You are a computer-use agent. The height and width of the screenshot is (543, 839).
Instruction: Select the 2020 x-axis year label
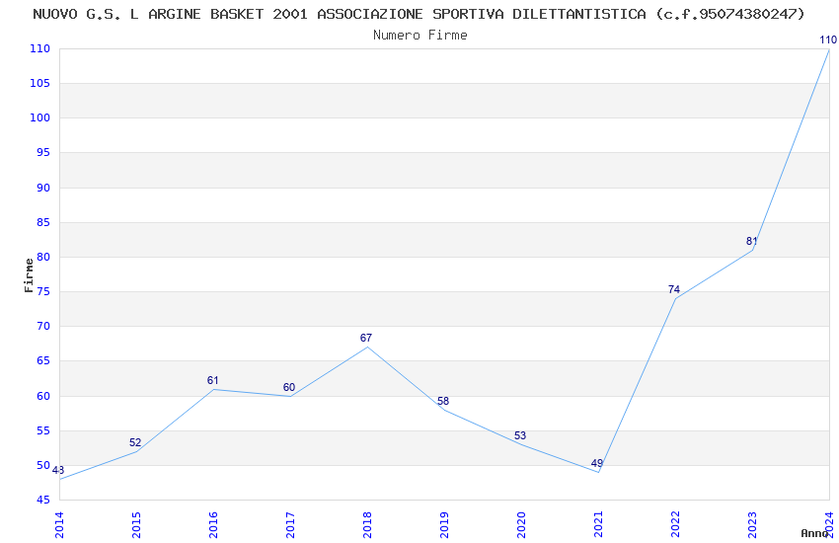[522, 524]
